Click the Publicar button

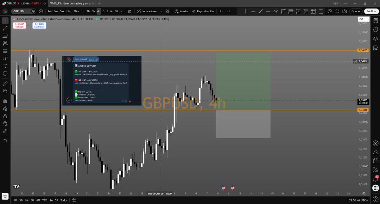pyautogui.click(x=371, y=11)
